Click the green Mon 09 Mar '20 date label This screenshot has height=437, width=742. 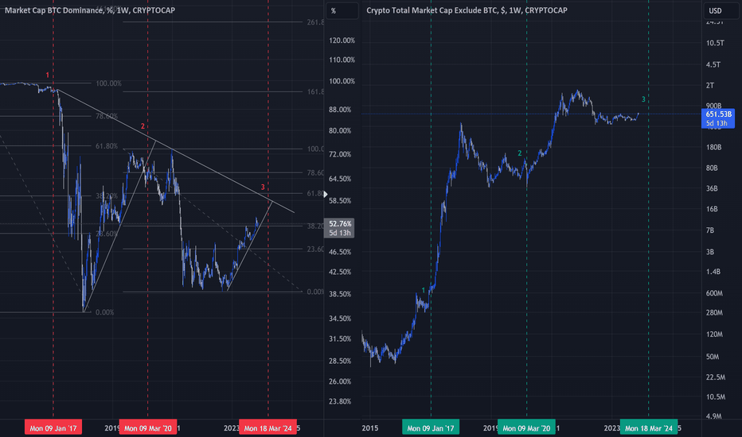(x=526, y=427)
